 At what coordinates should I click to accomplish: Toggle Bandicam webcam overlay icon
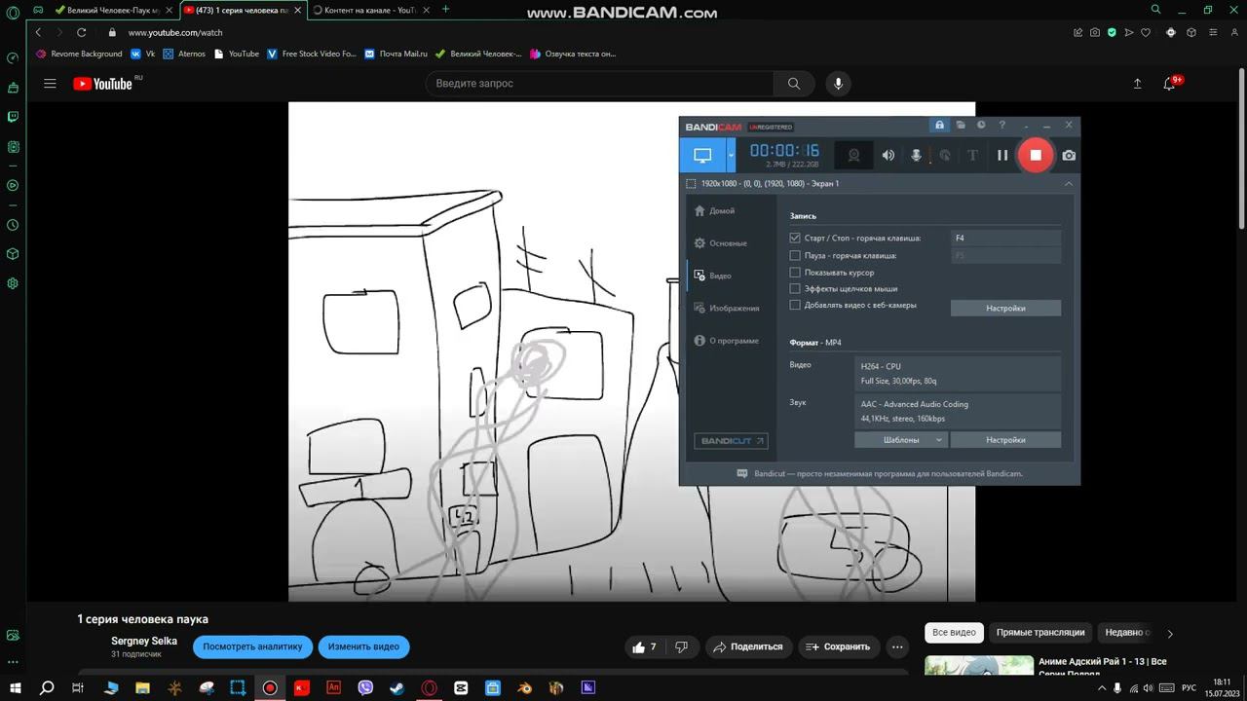tap(853, 155)
